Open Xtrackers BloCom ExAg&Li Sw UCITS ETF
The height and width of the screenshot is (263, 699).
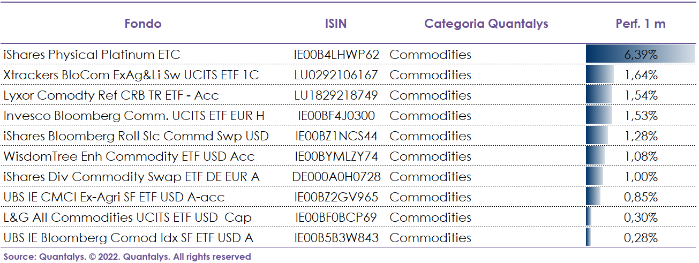pyautogui.click(x=131, y=75)
